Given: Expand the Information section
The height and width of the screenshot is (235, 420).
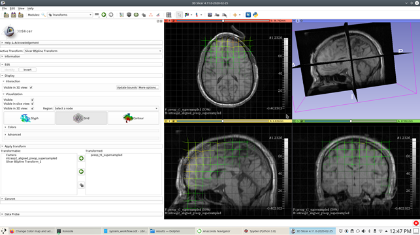Looking at the screenshot, I should [82, 57].
